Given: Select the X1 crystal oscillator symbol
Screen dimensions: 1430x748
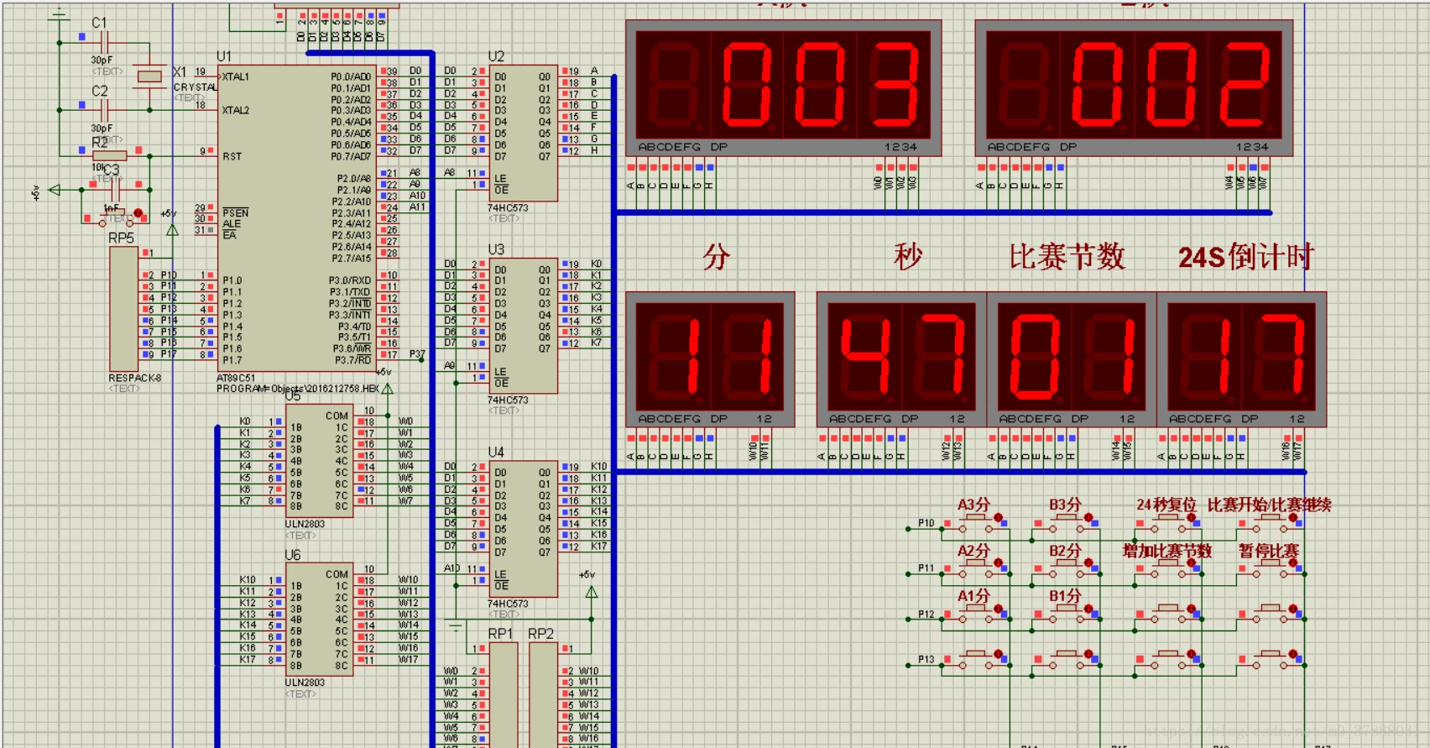Looking at the screenshot, I should (x=149, y=76).
